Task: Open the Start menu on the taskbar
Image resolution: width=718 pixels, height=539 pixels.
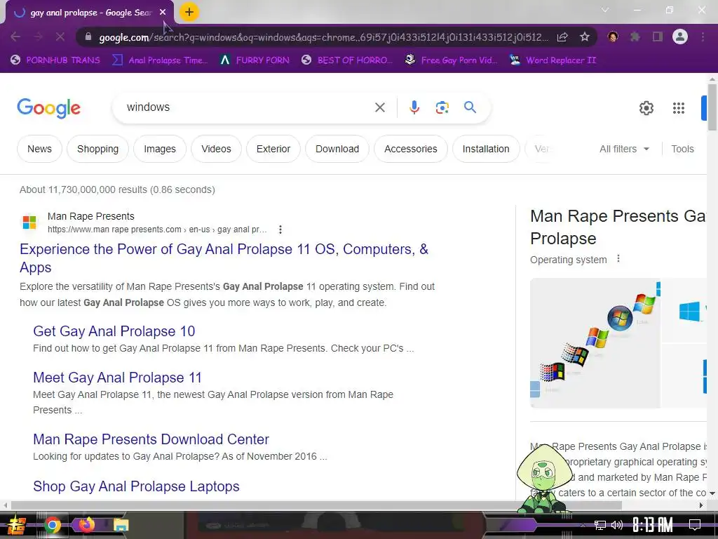Action: click(x=15, y=525)
